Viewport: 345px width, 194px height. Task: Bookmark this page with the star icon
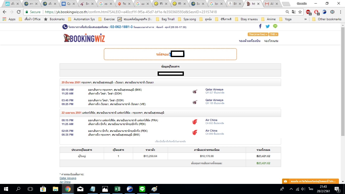coord(300,12)
